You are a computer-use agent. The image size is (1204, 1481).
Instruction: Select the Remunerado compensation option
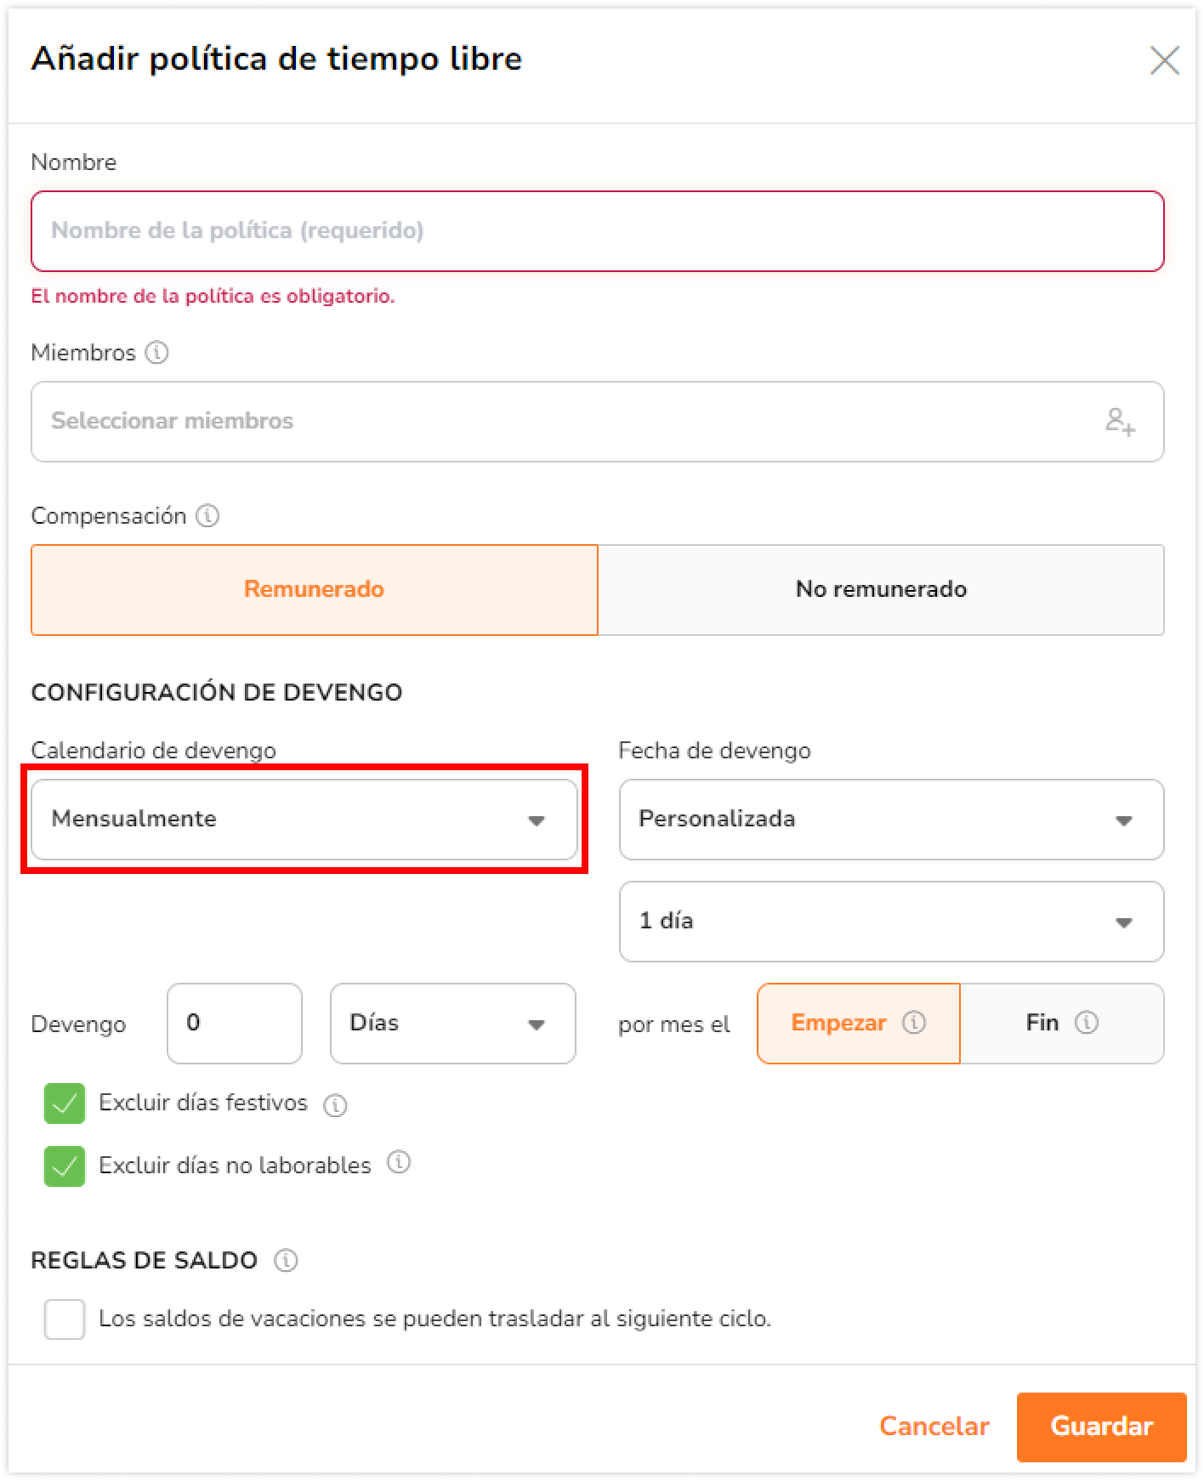pyautogui.click(x=315, y=590)
